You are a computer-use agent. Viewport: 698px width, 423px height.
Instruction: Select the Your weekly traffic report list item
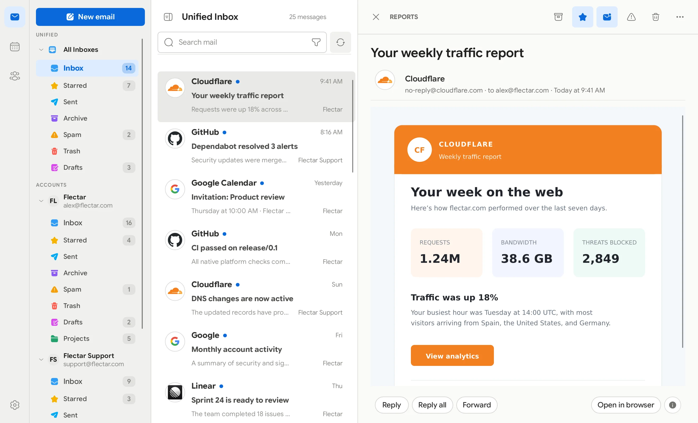tap(256, 96)
